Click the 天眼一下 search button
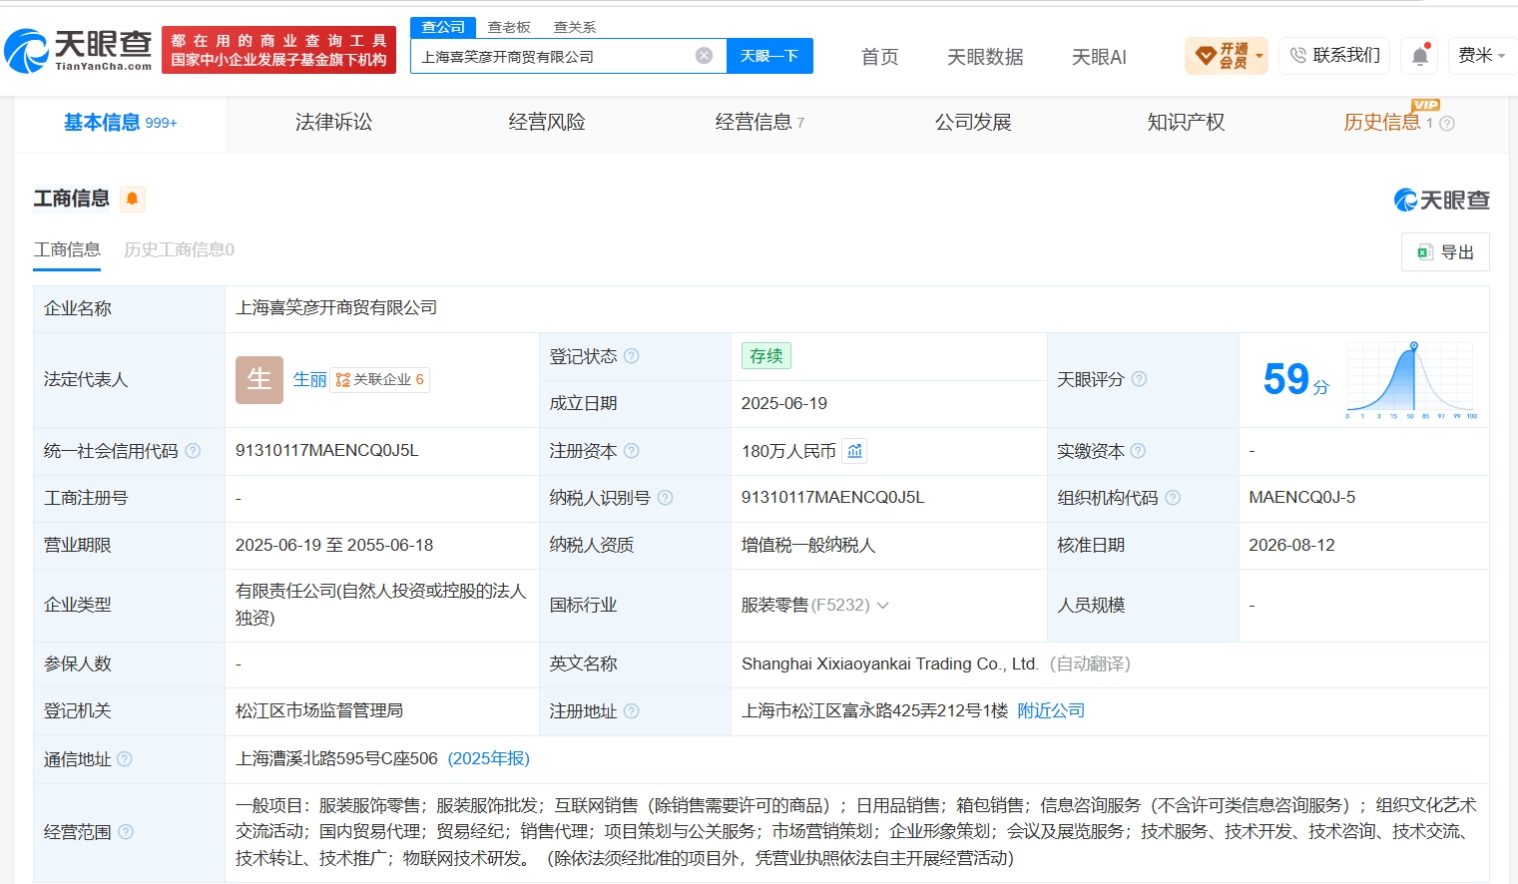 769,56
